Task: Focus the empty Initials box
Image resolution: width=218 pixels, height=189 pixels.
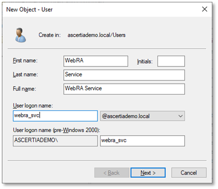Action: [171, 61]
